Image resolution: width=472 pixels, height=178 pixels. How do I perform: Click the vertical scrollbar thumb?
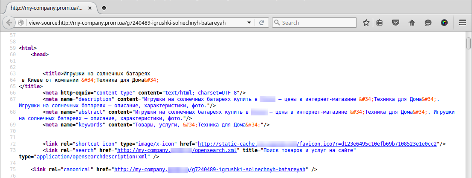tap(469, 43)
